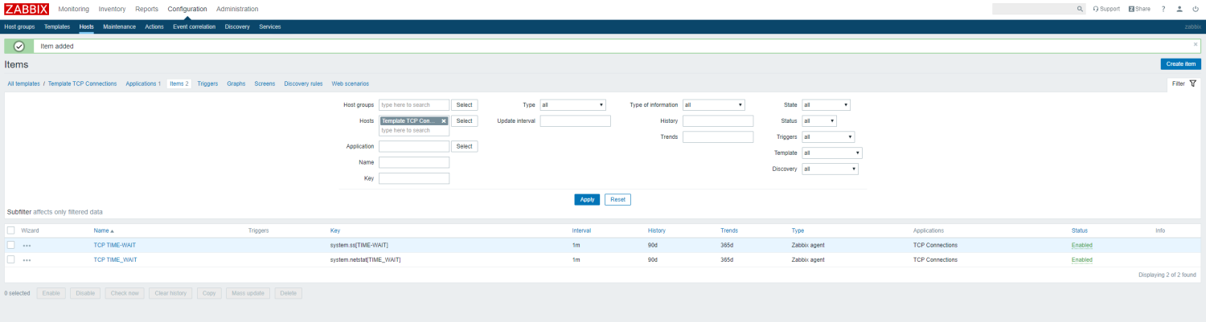Viewport: 1206px width, 322px height.
Task: Switch to Screens tab
Action: (265, 84)
